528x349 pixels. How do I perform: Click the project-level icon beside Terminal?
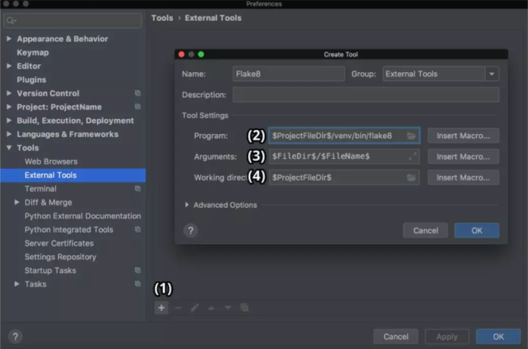[x=138, y=189]
